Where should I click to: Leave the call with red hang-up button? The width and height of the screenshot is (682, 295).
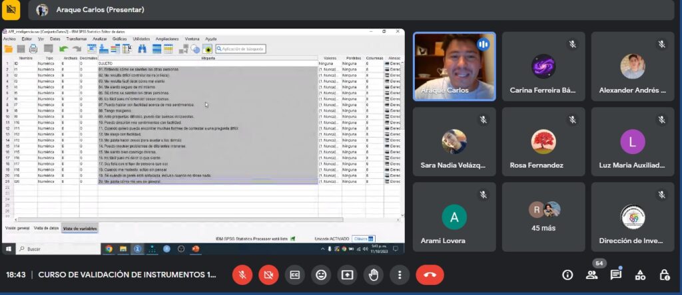430,274
